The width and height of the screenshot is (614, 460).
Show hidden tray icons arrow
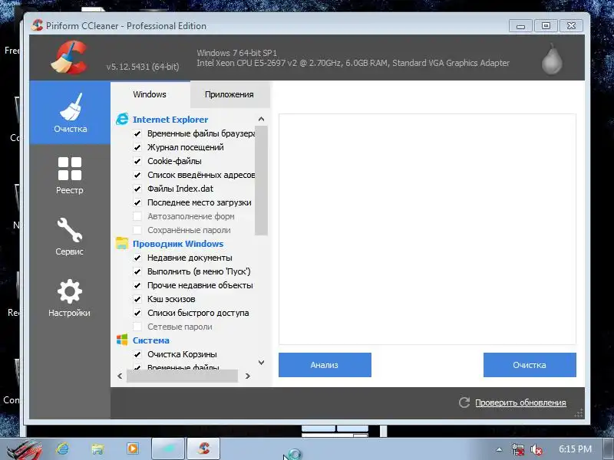499,449
